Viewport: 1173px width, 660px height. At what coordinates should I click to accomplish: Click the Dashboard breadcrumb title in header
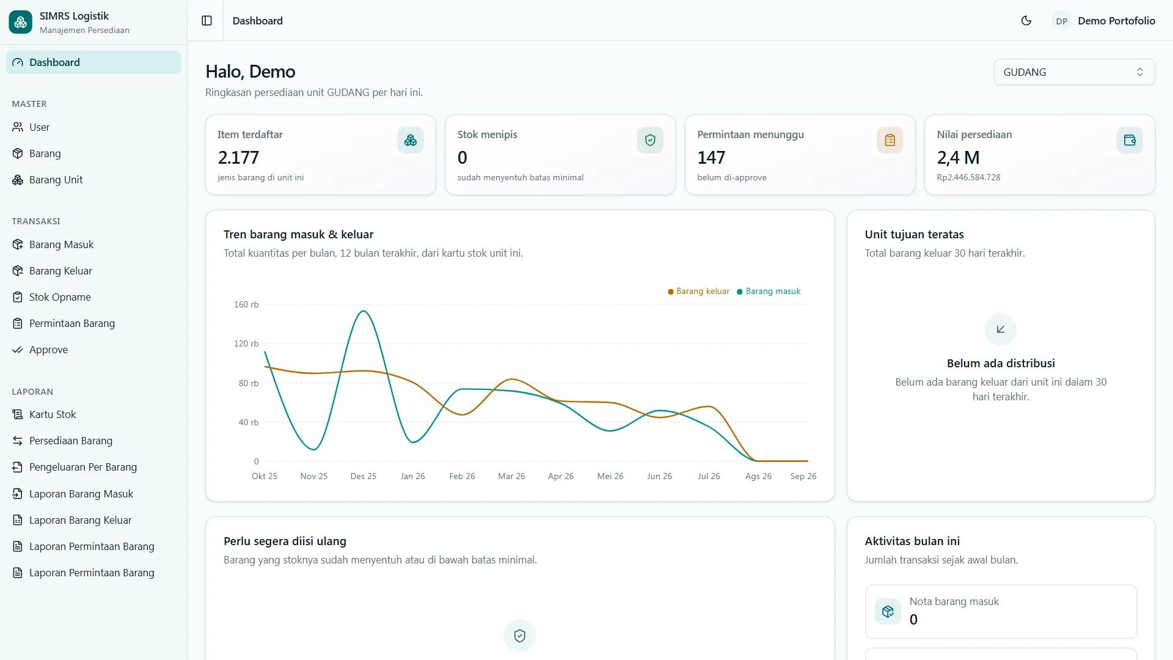(x=258, y=21)
